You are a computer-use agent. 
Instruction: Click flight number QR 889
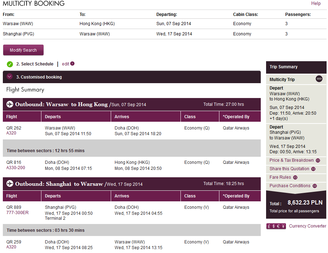tap(14, 207)
